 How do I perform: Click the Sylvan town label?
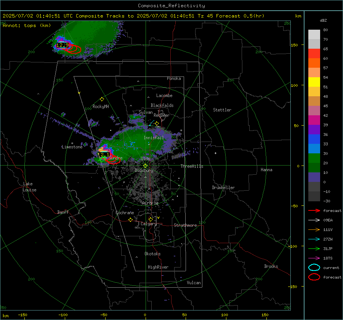point(146,112)
